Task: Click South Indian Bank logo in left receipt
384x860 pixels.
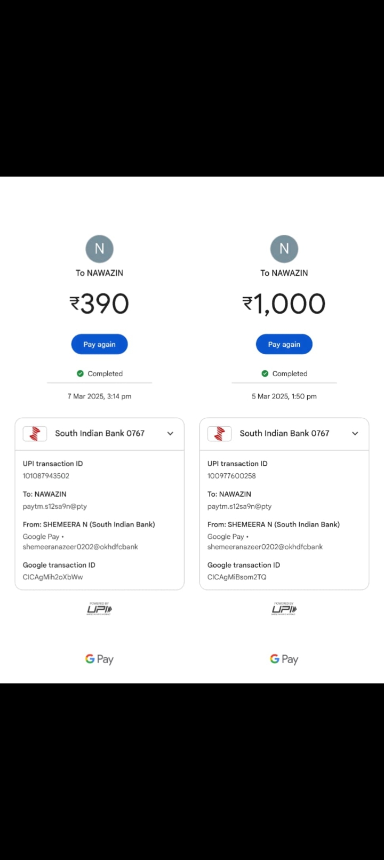Action: coord(35,434)
